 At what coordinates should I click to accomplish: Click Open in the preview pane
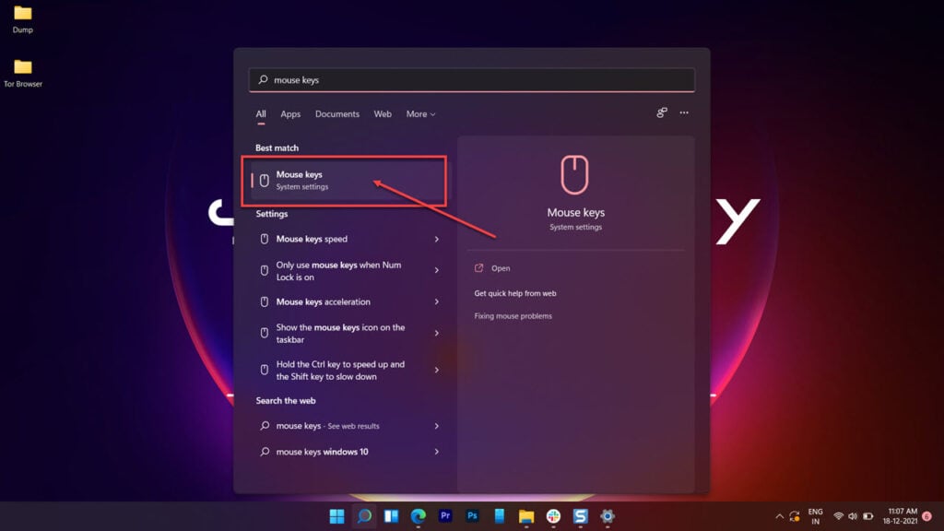coord(501,268)
